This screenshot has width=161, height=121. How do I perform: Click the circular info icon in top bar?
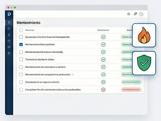(x=129, y=14)
